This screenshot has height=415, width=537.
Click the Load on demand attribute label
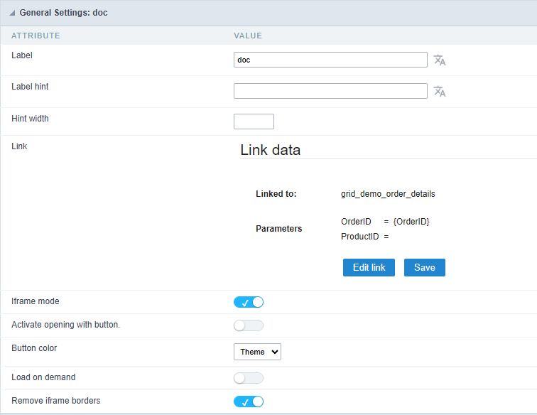43,377
